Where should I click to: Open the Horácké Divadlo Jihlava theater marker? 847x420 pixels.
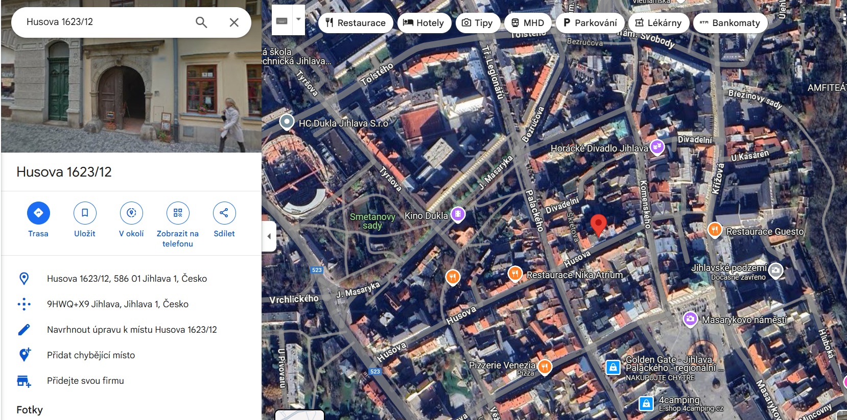[657, 147]
